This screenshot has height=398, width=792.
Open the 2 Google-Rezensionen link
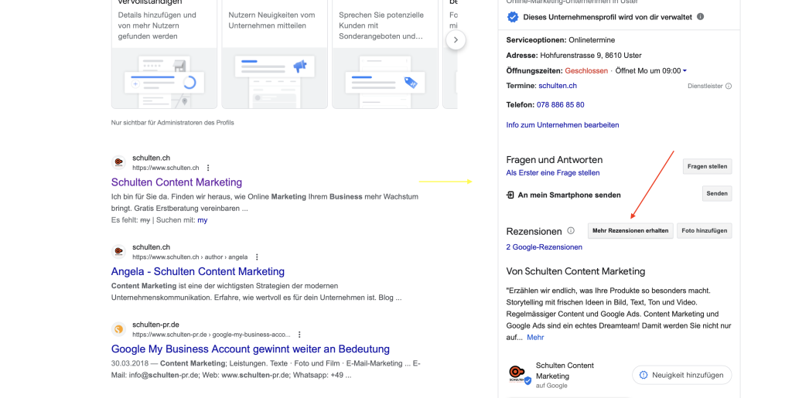544,247
